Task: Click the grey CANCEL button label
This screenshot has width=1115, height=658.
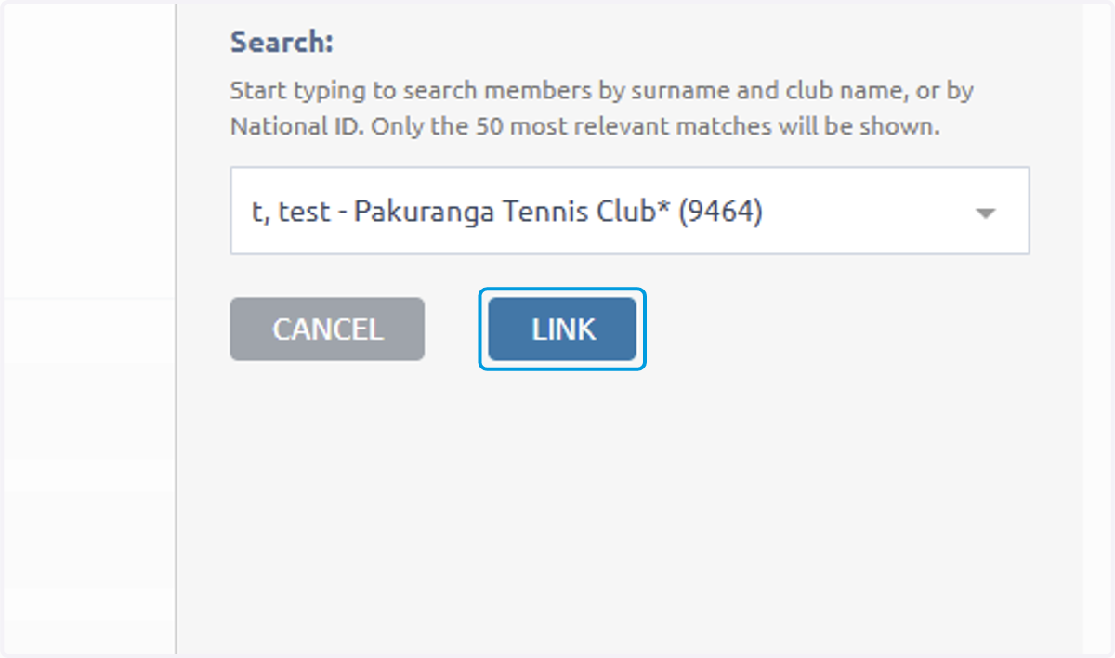Action: click(327, 329)
